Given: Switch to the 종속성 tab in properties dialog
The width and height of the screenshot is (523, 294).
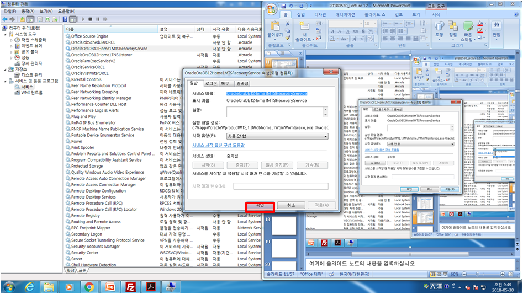Looking at the screenshot, I should [x=242, y=83].
